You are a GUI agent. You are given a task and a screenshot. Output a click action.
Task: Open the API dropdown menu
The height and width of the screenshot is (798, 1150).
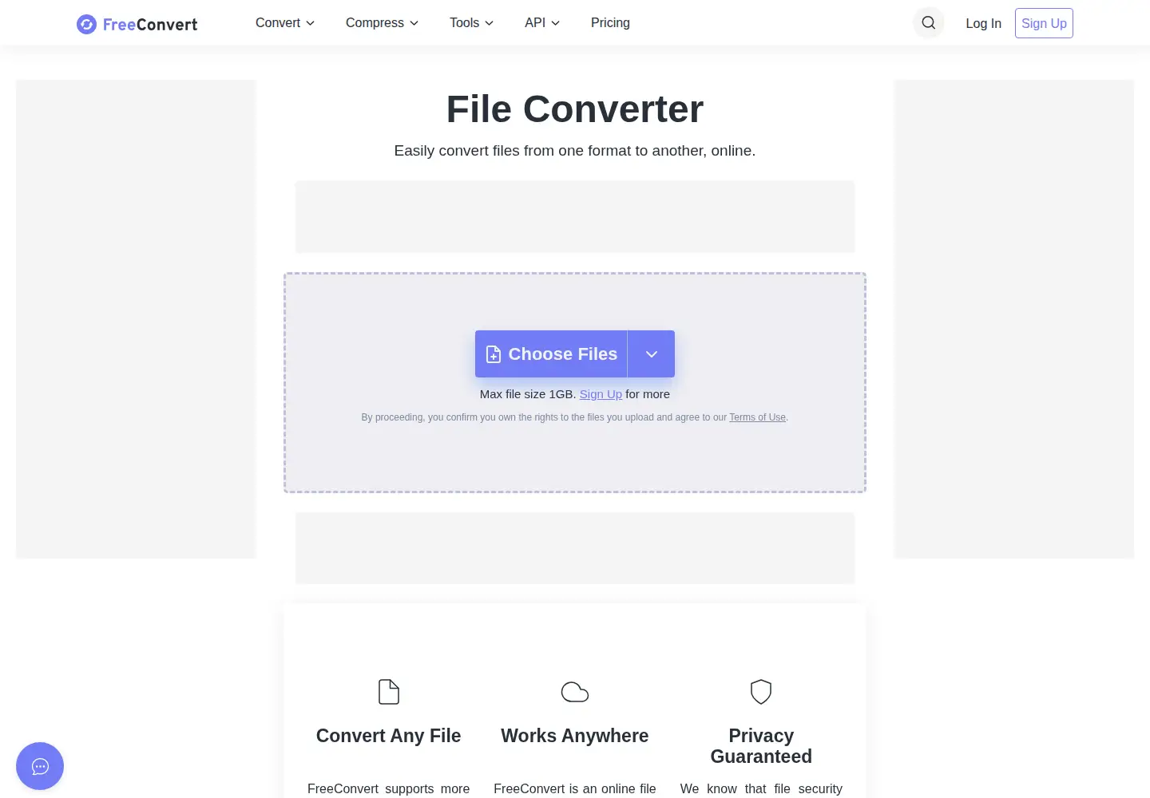[x=542, y=23]
